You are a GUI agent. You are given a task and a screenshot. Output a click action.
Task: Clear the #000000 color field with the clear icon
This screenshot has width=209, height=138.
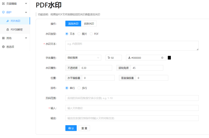pos(162,58)
